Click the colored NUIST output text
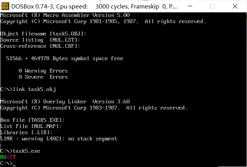Viewport: 247px width, 167px height. (8, 157)
